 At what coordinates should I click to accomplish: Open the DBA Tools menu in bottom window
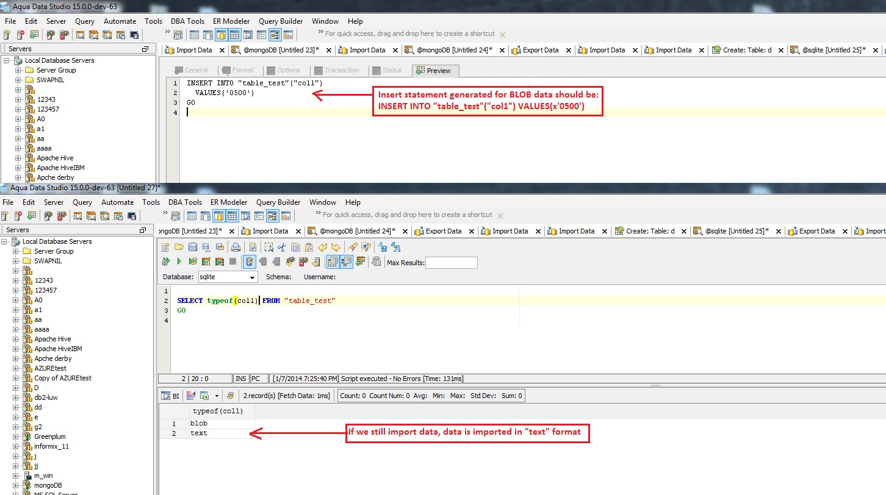[x=185, y=202]
